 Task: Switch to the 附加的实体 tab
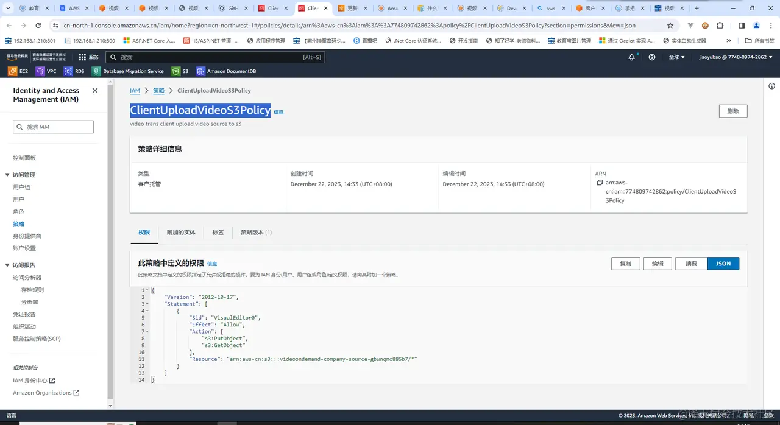pyautogui.click(x=181, y=233)
